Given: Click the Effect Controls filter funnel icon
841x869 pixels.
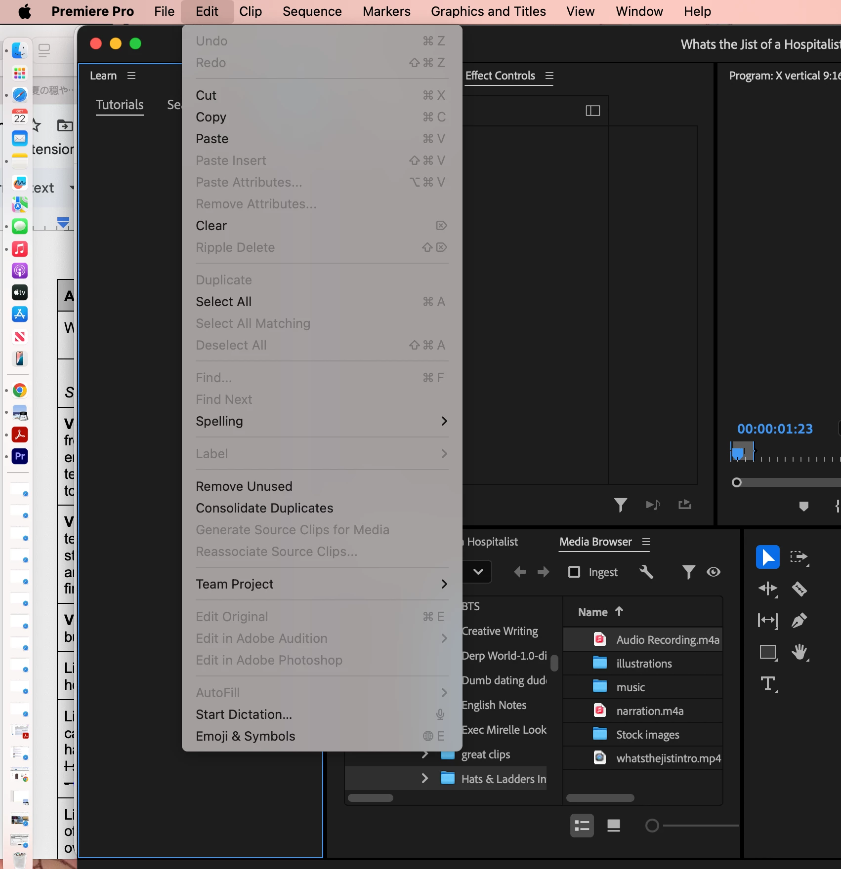Looking at the screenshot, I should (x=621, y=505).
